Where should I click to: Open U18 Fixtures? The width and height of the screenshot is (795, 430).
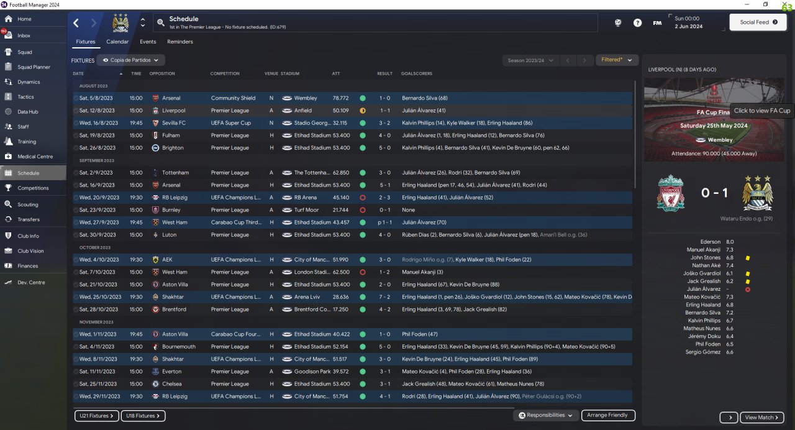click(x=143, y=416)
